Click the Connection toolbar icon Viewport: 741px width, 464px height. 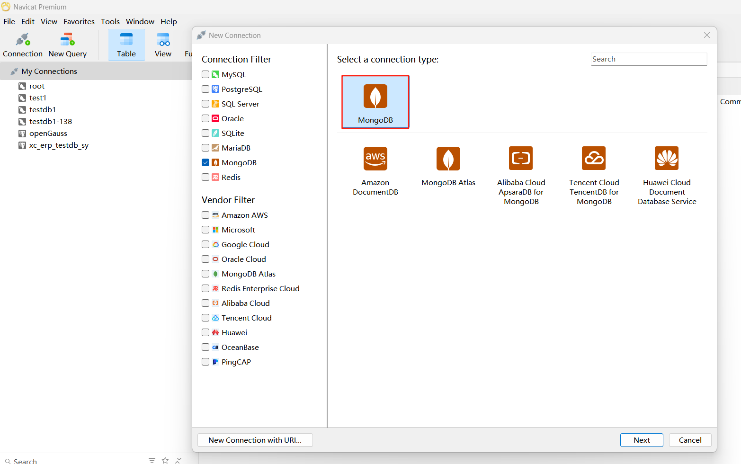23,45
